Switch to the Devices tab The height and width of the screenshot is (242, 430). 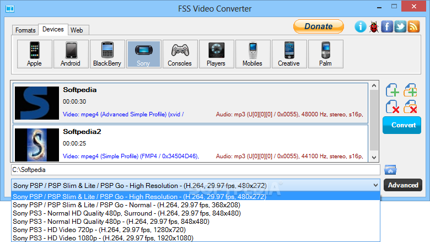click(53, 29)
